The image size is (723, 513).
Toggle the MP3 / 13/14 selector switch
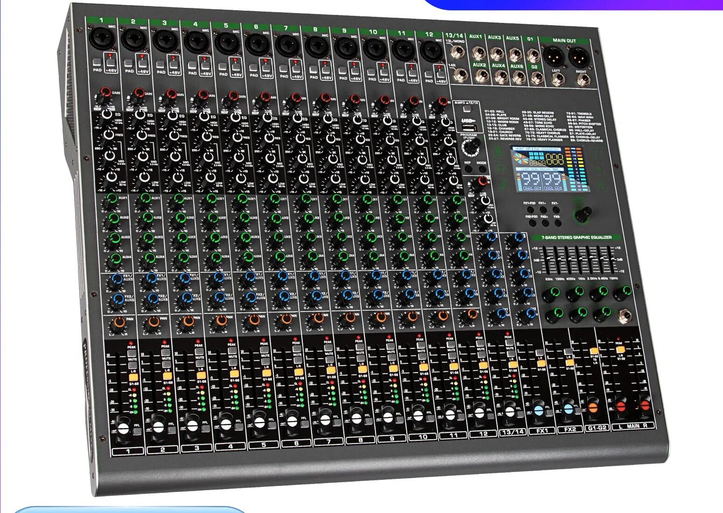click(x=467, y=109)
